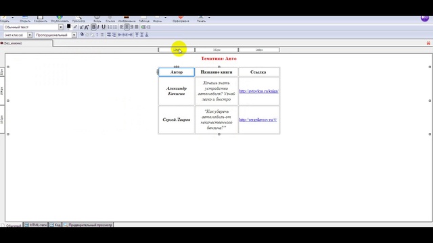
Task: Close the document tab with the red X
Action: click(x=428, y=43)
